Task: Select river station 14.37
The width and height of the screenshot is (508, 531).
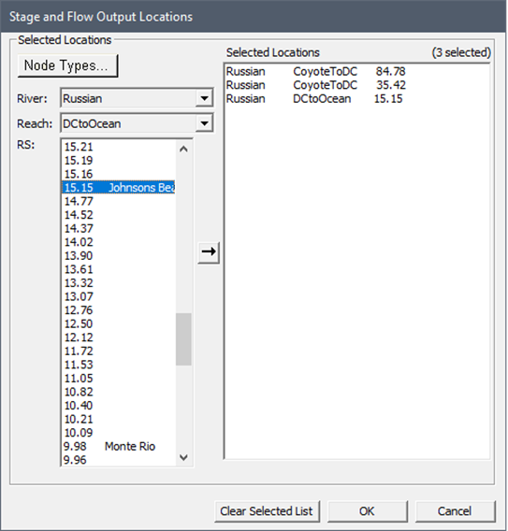Action: [119, 229]
